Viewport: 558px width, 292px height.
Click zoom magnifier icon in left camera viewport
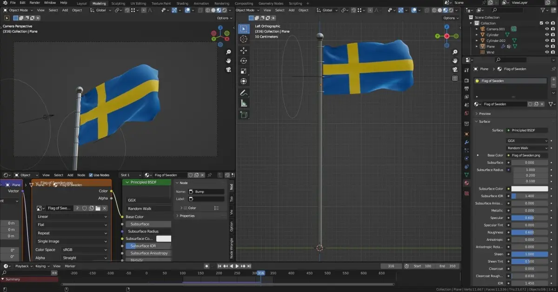[228, 52]
